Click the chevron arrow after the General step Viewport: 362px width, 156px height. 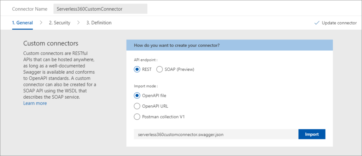click(x=41, y=23)
